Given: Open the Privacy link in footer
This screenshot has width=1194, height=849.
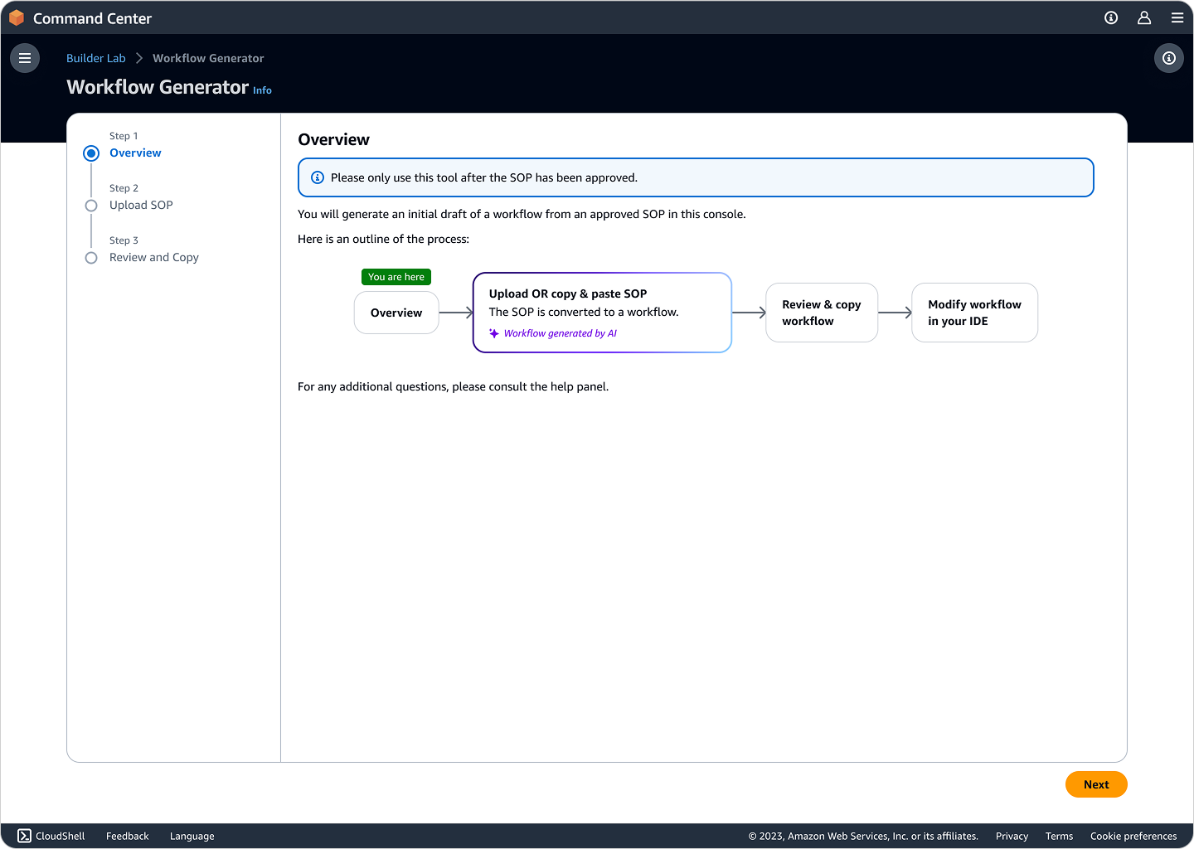Looking at the screenshot, I should (x=1012, y=836).
